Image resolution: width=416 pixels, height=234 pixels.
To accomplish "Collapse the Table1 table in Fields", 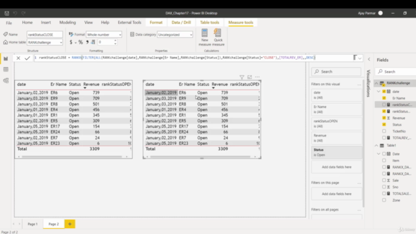I will click(376, 146).
